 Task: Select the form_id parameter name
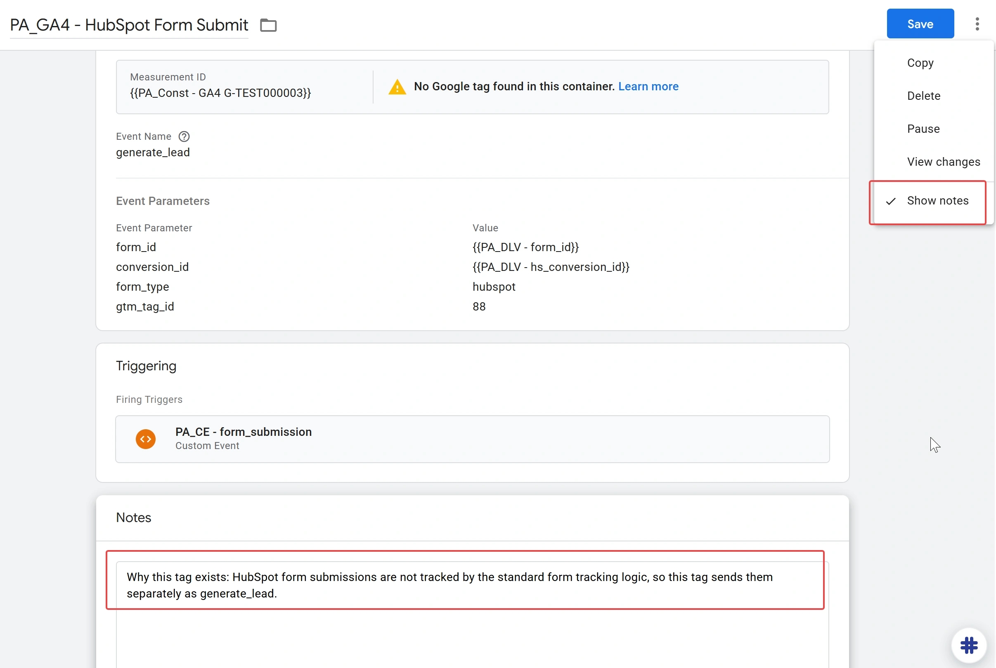pyautogui.click(x=135, y=247)
